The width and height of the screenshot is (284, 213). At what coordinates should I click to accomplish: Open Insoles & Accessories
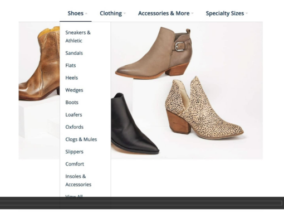pos(79,180)
